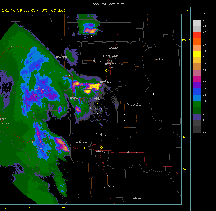Click the Blackfalds label

111,56
